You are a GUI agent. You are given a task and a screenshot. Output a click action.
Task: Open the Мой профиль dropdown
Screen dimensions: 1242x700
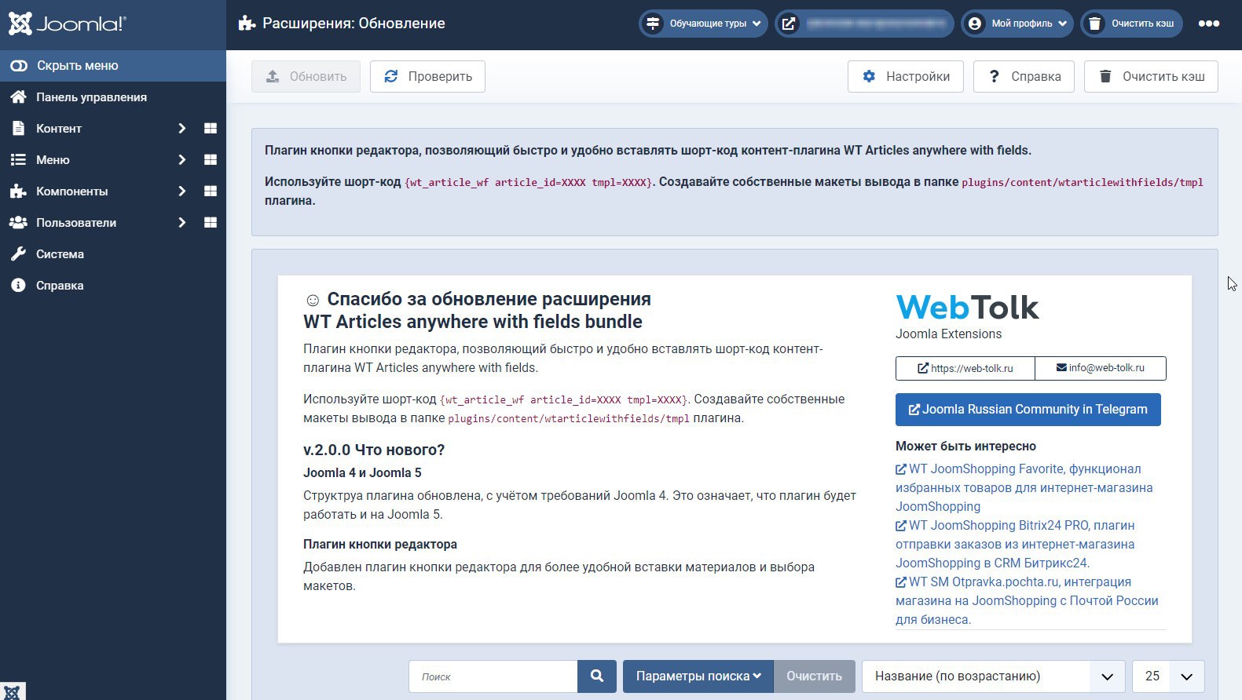[1017, 24]
